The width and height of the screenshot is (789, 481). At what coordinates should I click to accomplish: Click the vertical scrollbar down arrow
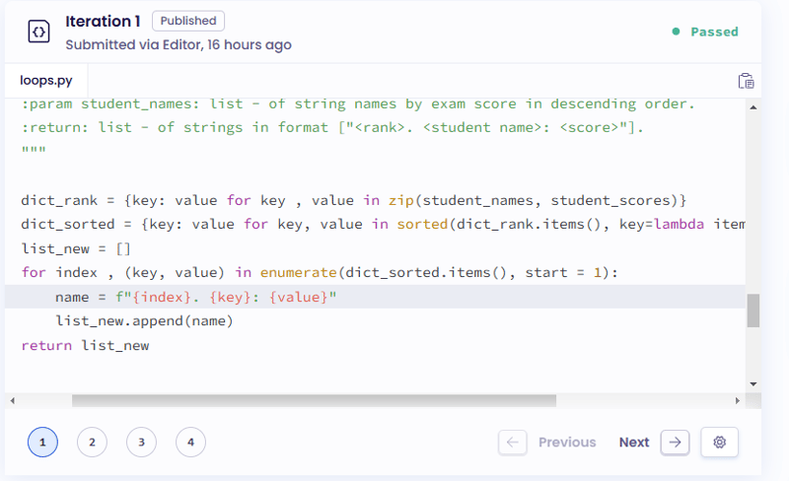pos(753,384)
